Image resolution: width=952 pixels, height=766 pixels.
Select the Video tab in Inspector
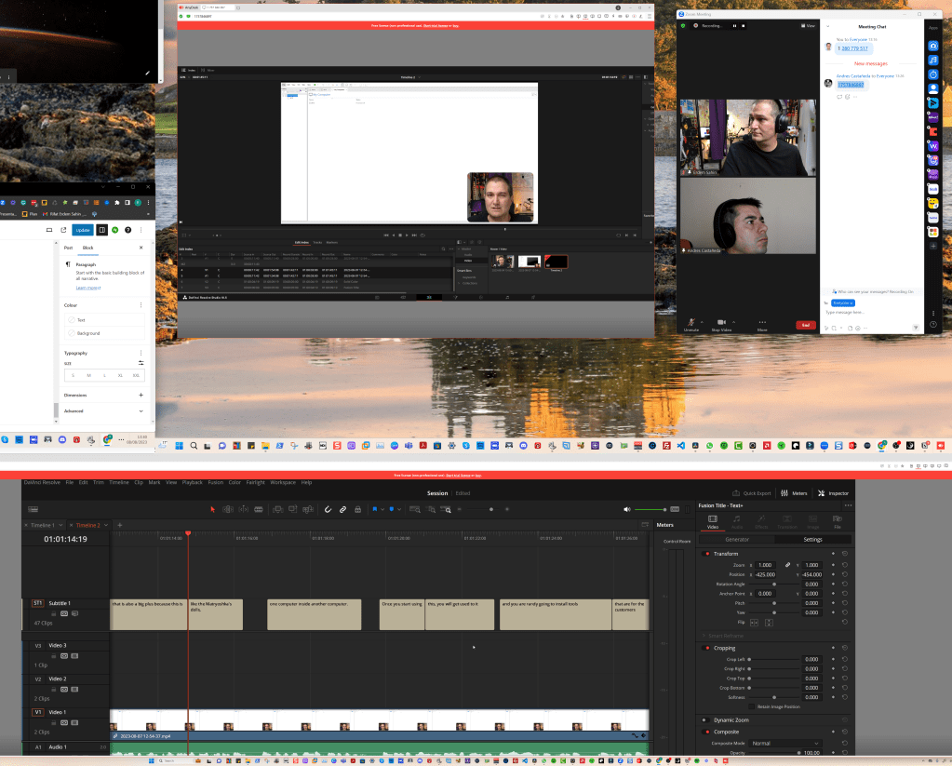713,522
